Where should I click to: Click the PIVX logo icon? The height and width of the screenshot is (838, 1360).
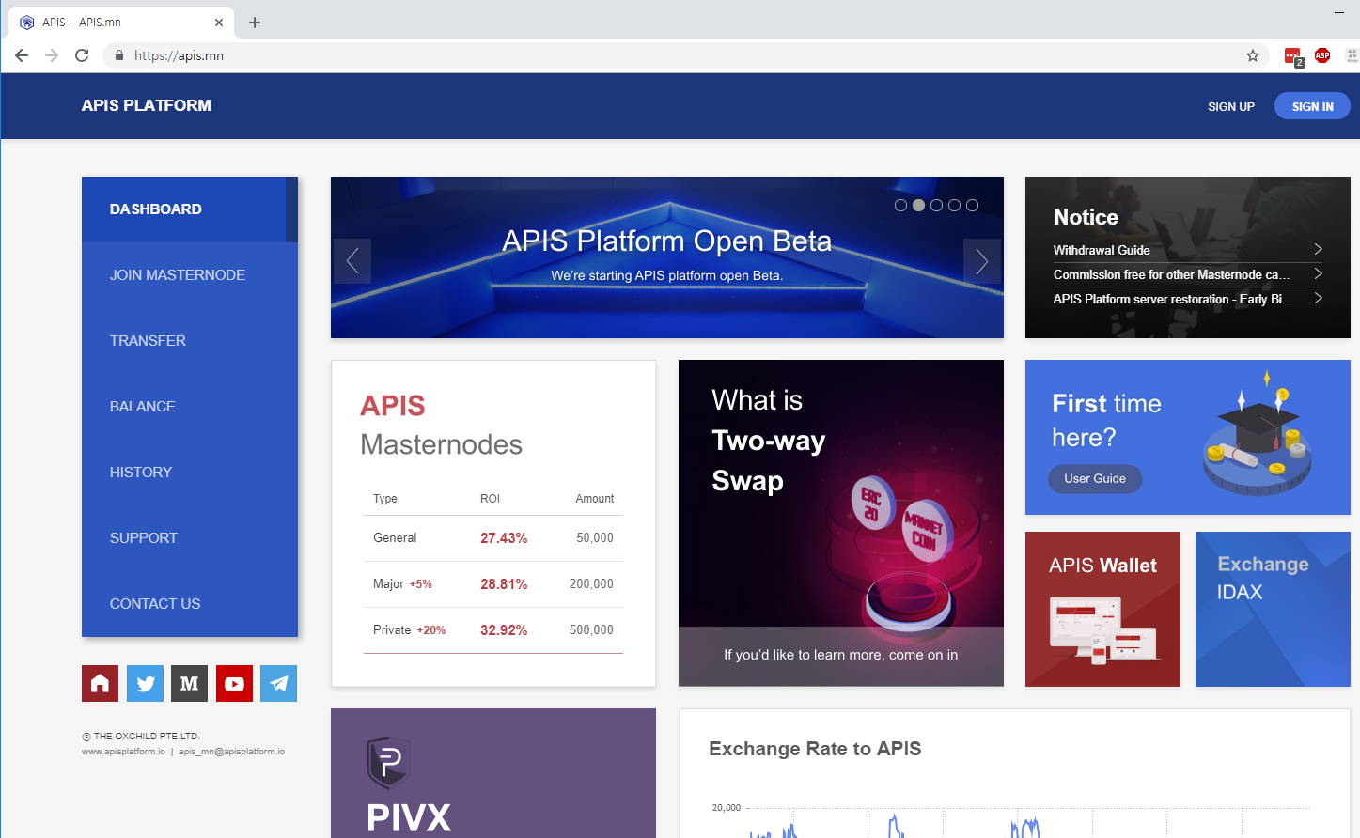387,762
